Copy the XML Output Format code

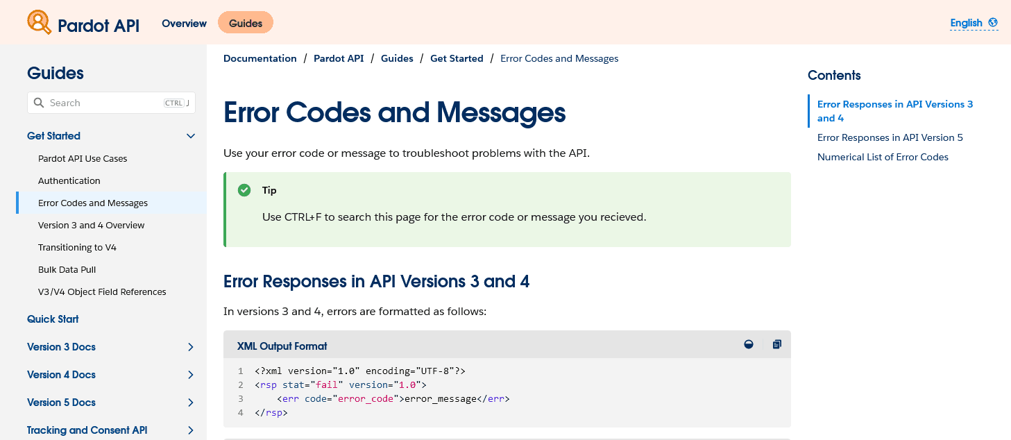(776, 344)
